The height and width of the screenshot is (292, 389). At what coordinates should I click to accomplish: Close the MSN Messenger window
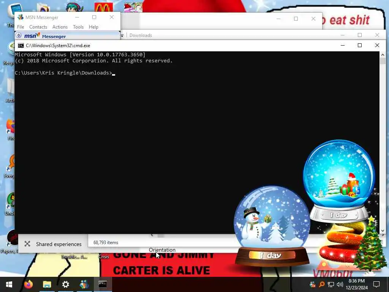(112, 17)
